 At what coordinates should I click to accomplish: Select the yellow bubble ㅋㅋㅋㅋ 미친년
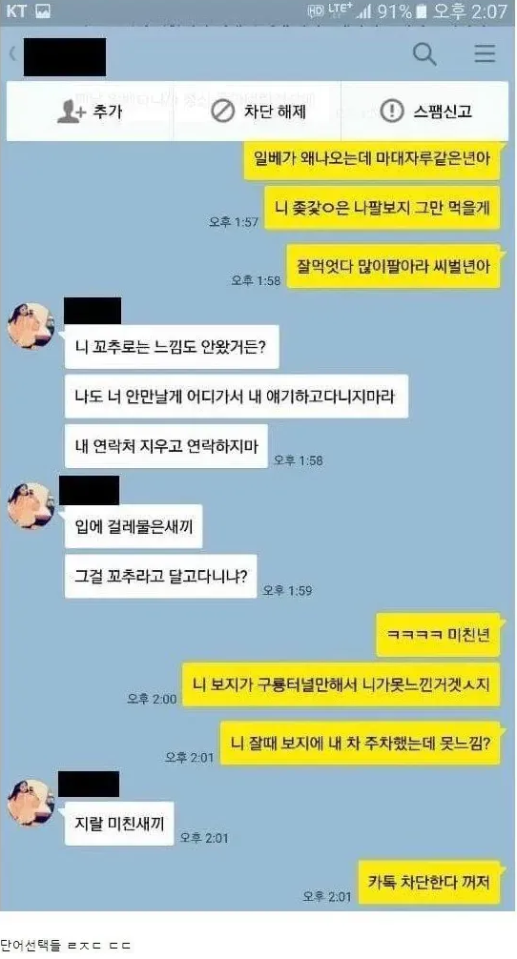pos(438,634)
